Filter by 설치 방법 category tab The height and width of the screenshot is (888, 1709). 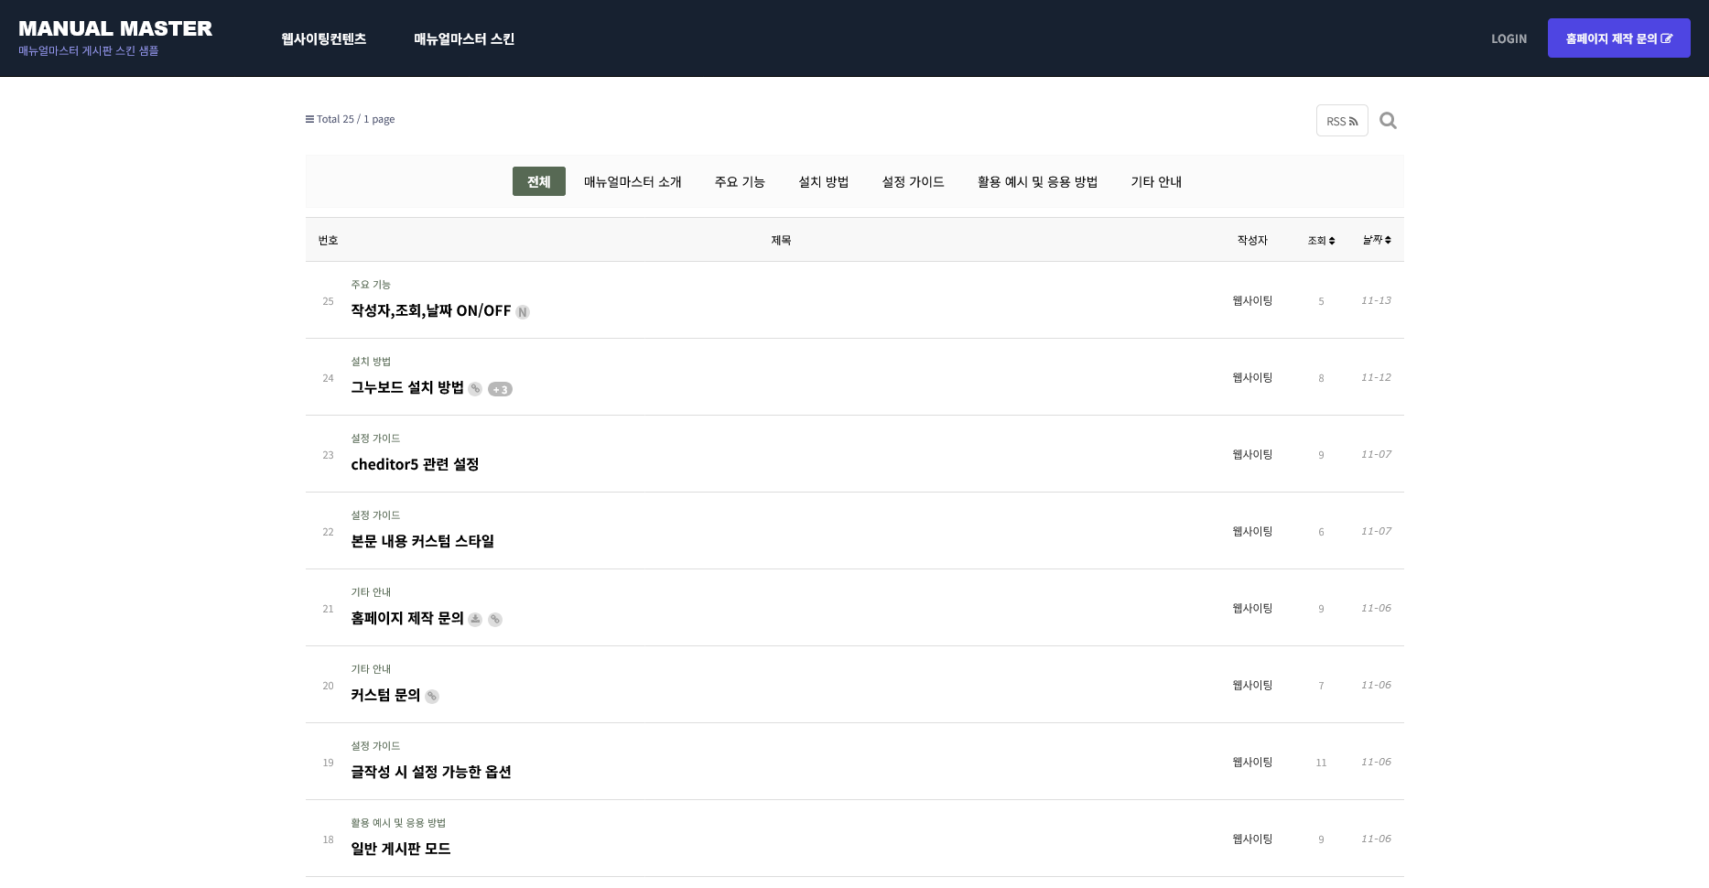[x=823, y=182]
